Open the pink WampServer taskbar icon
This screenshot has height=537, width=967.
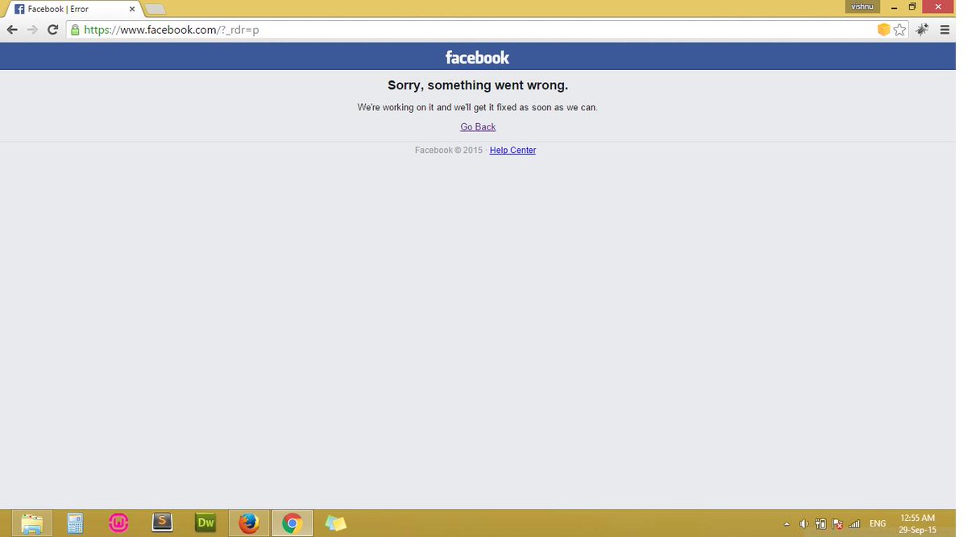pyautogui.click(x=119, y=523)
